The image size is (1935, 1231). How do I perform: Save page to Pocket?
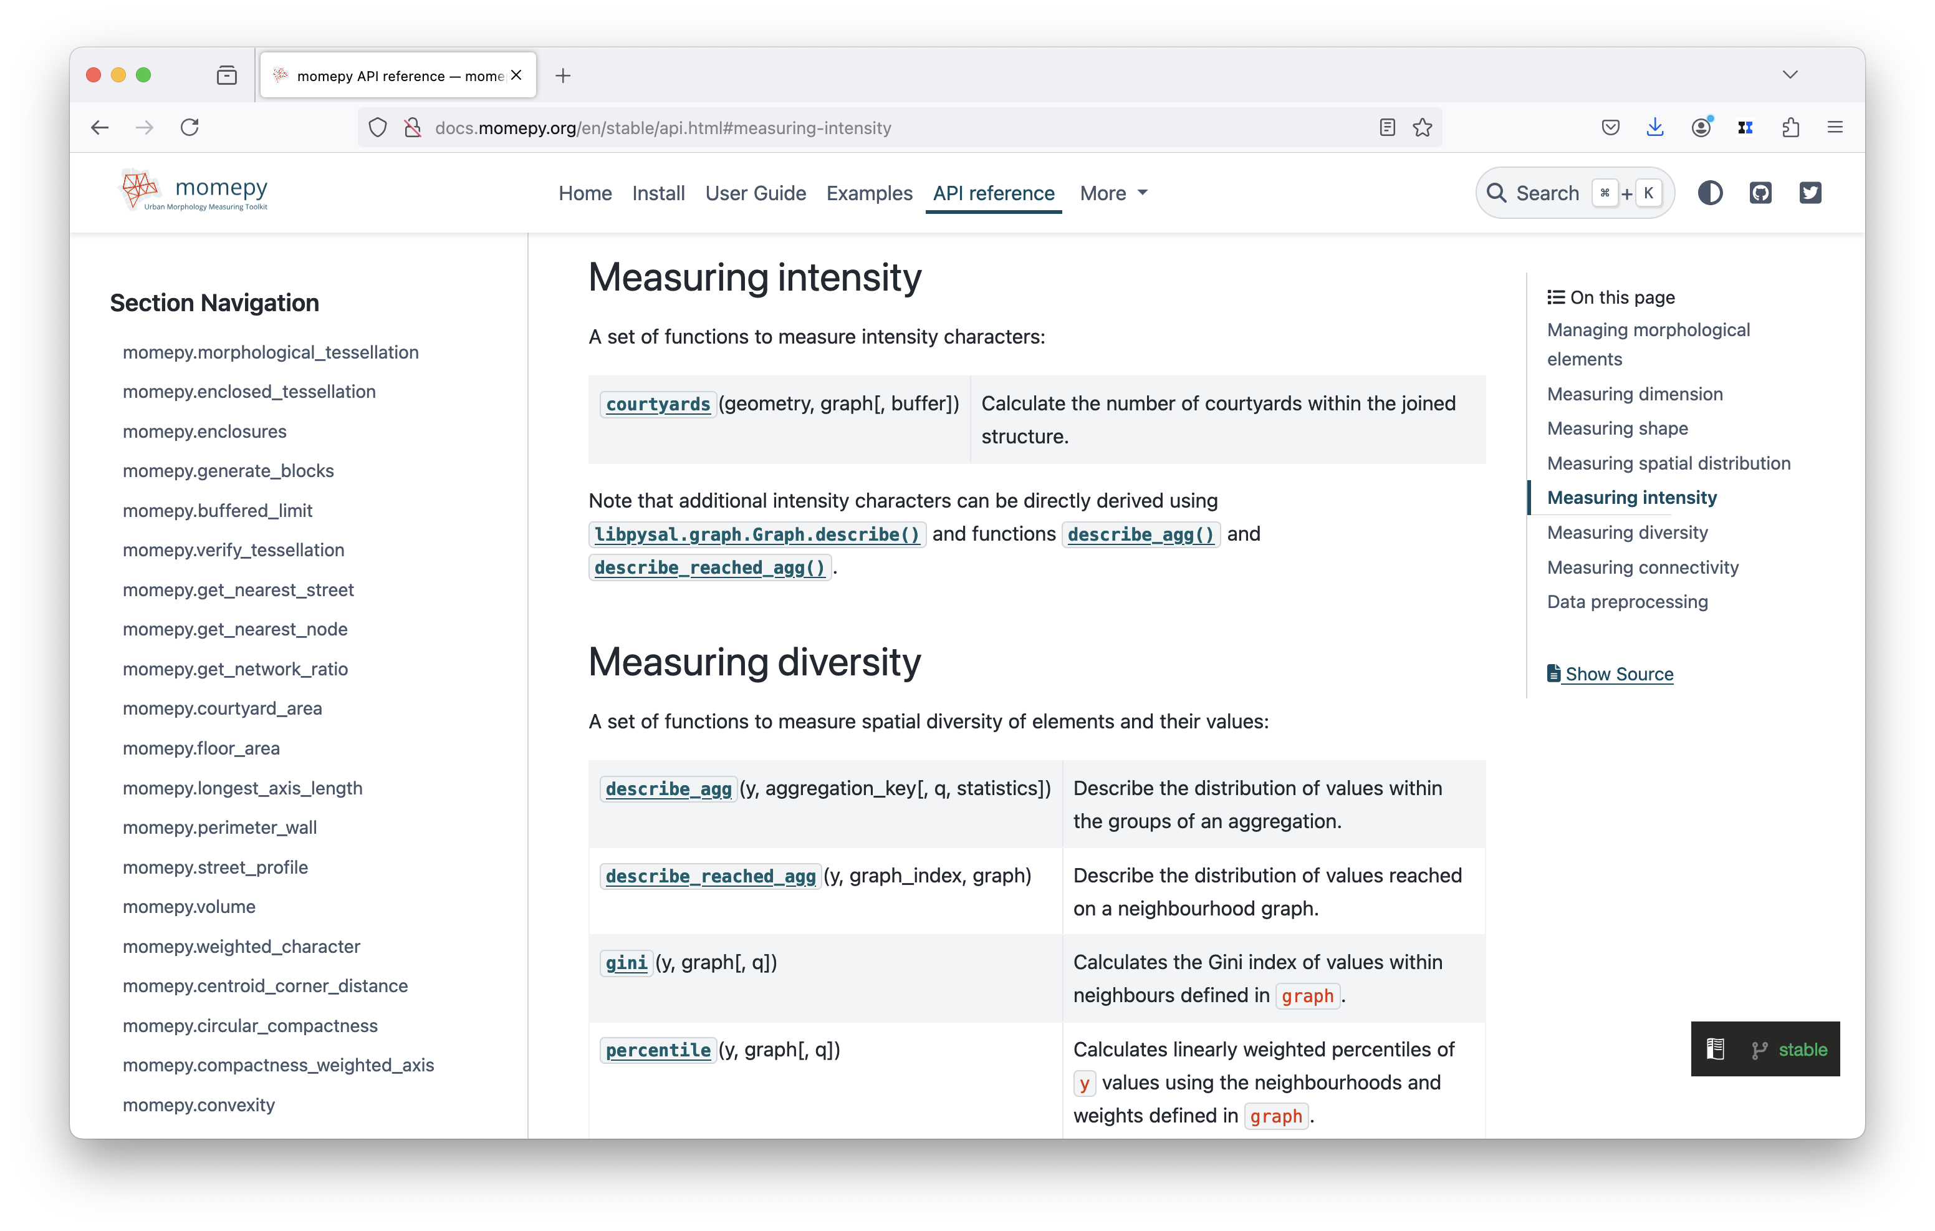click(x=1610, y=128)
